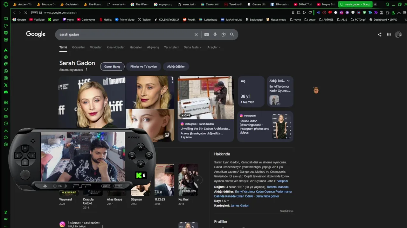This screenshot has width=407, height=228.
Task: Open the Google account avatar
Action: [398, 35]
